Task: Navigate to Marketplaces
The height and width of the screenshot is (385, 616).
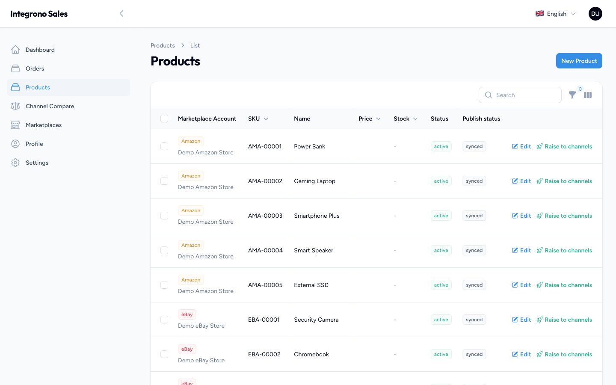Action: [68, 125]
